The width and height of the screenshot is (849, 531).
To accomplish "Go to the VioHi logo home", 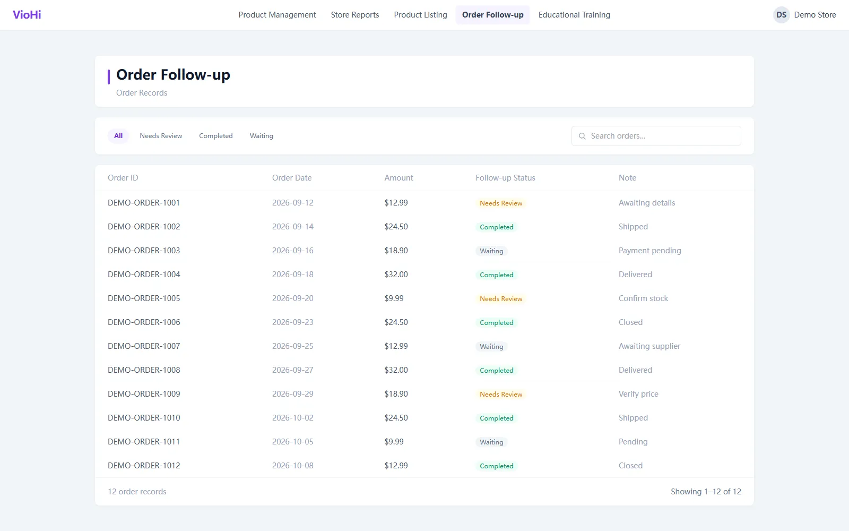I will click(27, 15).
